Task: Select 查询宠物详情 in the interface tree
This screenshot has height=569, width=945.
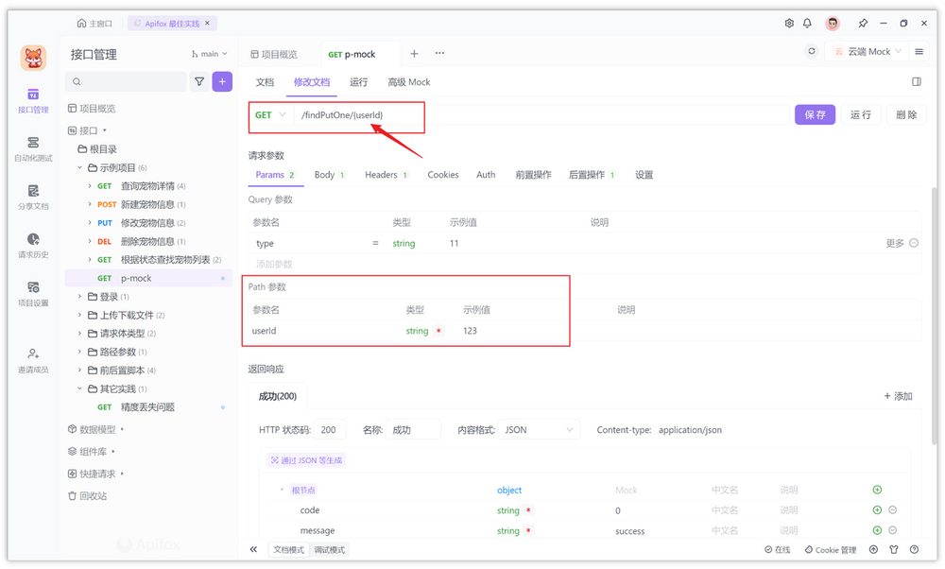Action: 147,186
